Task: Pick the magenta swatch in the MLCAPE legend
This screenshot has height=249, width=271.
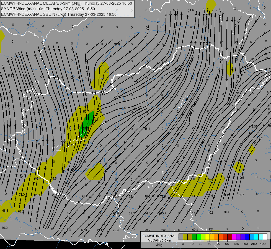Action: pyautogui.click(x=234, y=237)
